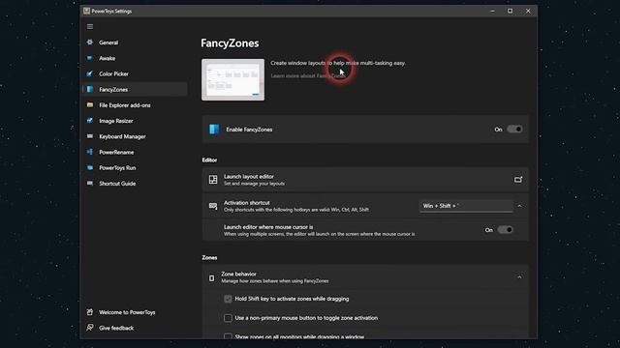Open General settings page
The image size is (620, 348).
click(135, 43)
